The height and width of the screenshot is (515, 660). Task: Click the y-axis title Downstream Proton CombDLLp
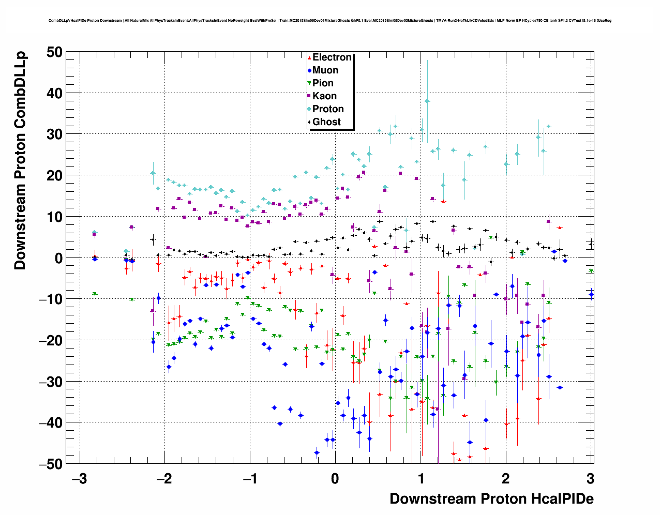point(20,160)
